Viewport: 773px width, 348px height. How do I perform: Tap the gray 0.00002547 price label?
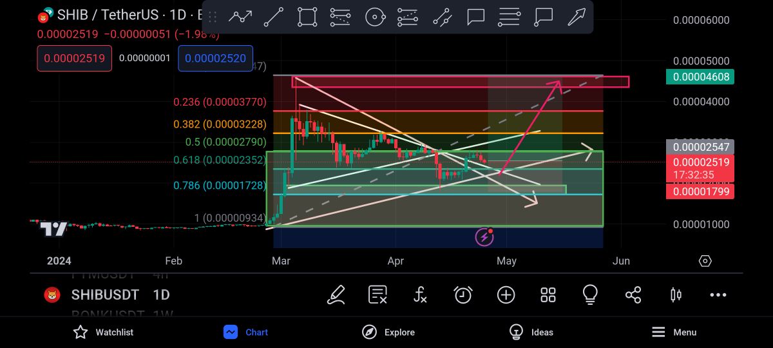(700, 147)
